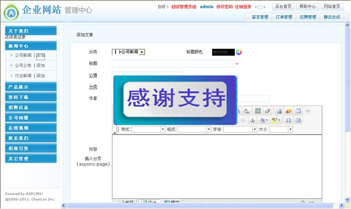Expand the background color dropdown arrow
The width and height of the screenshot is (351, 209).
coord(279,120)
